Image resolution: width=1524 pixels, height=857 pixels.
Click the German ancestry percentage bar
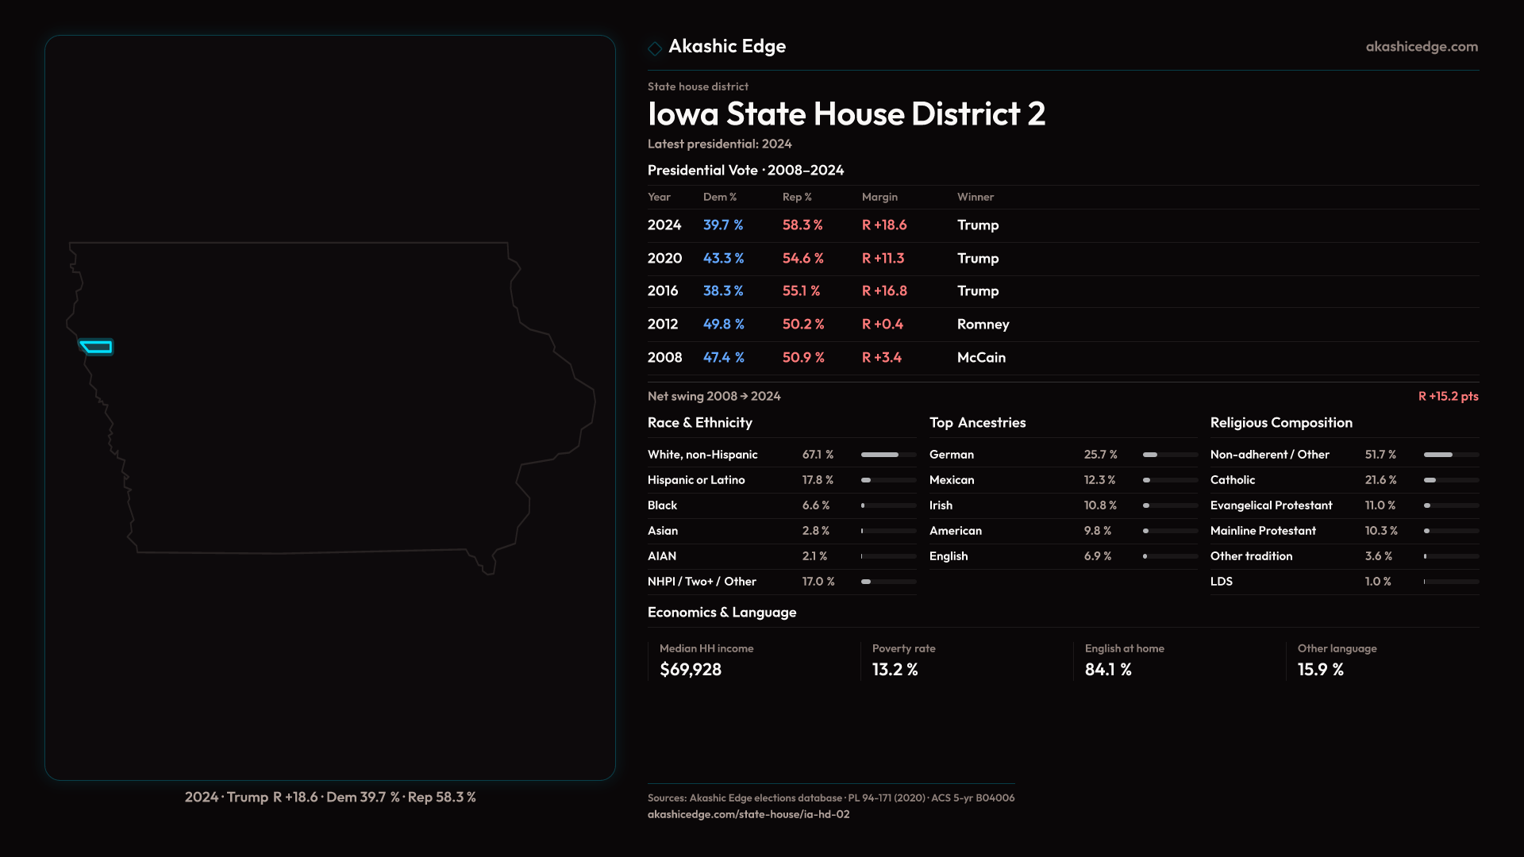(1169, 455)
